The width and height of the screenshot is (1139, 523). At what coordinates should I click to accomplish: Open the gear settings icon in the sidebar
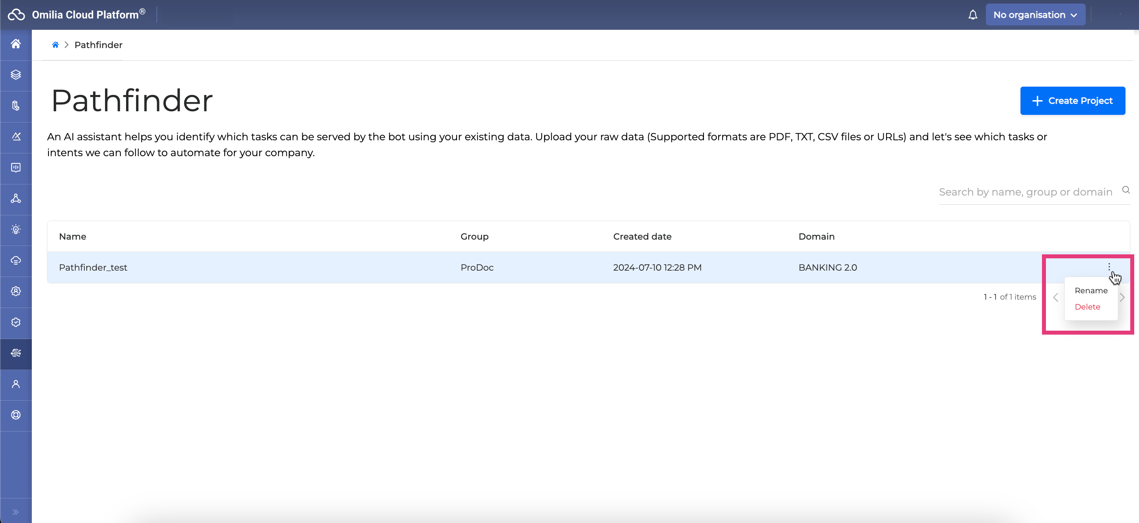(x=16, y=291)
